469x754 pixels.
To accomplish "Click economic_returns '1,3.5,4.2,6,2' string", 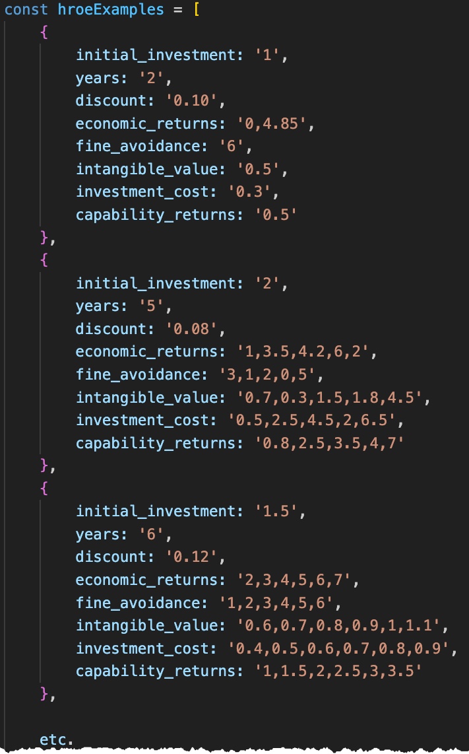I will click(x=303, y=351).
